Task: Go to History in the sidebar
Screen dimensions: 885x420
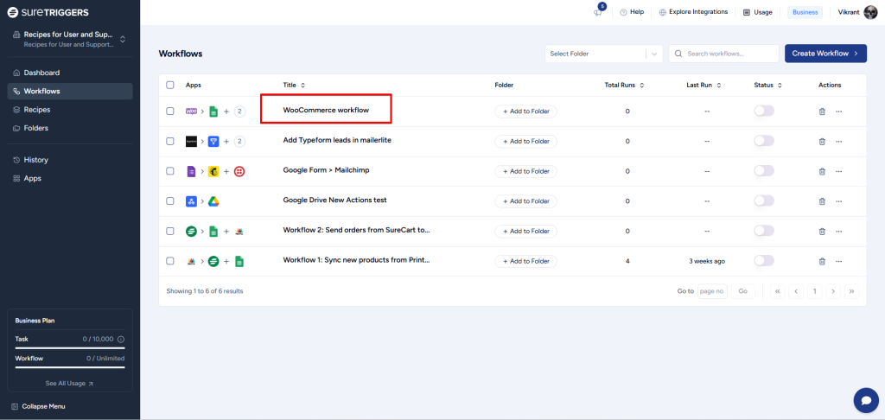Action: [x=36, y=160]
